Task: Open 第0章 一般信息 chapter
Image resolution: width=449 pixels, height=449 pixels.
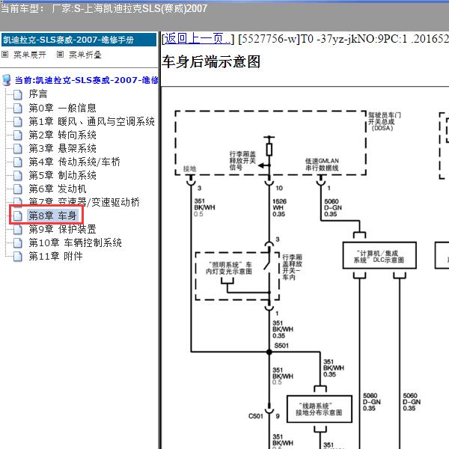Action: point(62,108)
